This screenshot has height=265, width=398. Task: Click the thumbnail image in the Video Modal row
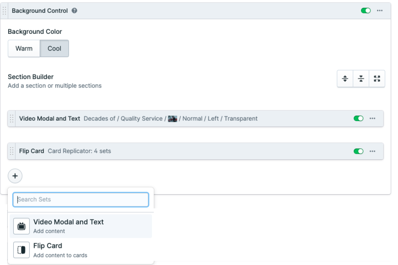tap(173, 118)
